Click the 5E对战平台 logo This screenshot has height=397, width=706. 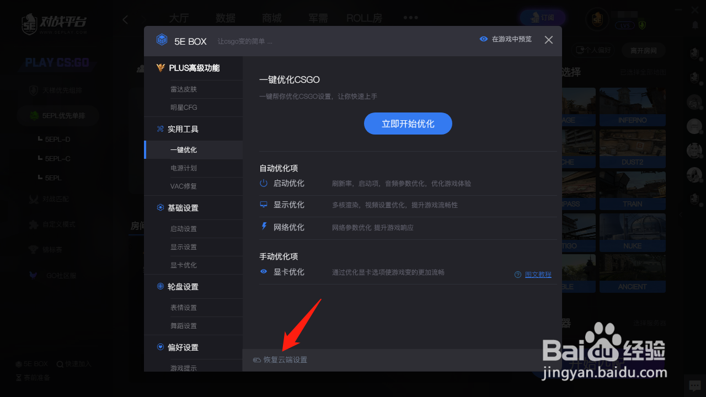click(54, 25)
